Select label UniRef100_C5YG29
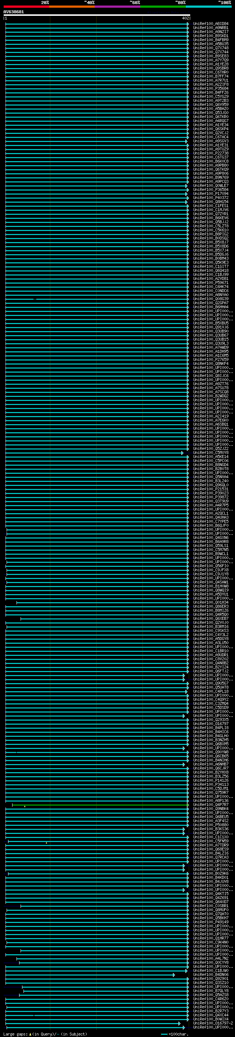Image resolution: width=235 pixels, height=1037 pixels. pos(211,97)
